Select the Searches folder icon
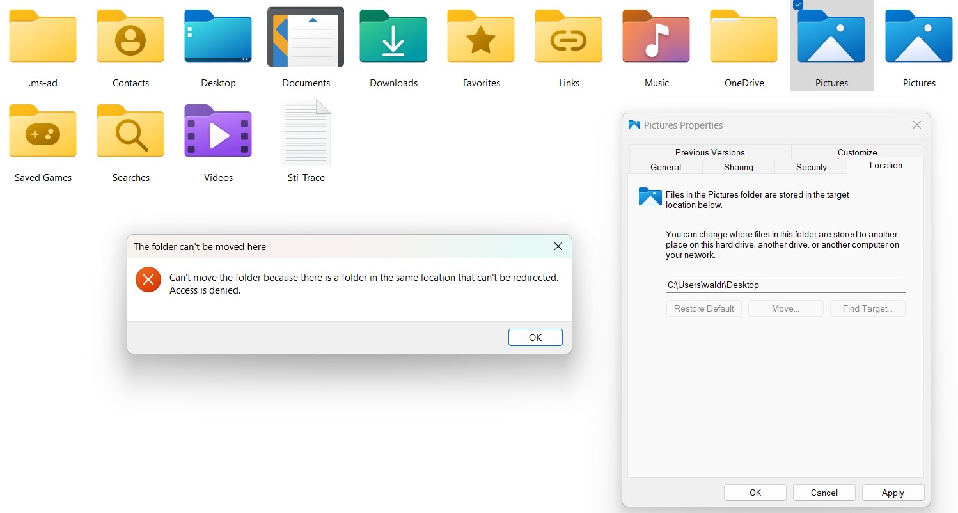The image size is (958, 513). [x=130, y=131]
